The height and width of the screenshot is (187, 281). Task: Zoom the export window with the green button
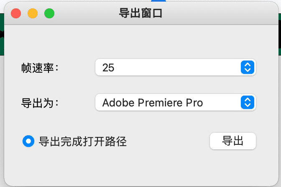point(49,13)
